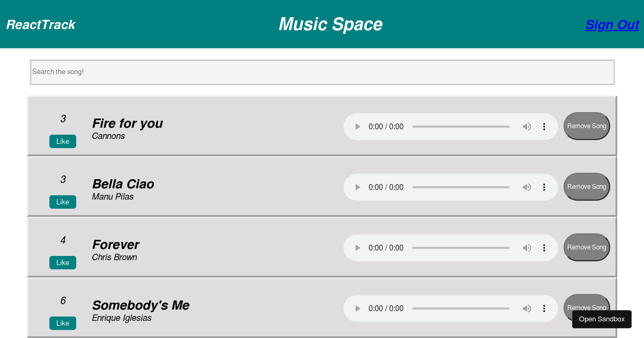
Task: Play Somebody's Me by Enrique Iglesias
Action: 357,308
